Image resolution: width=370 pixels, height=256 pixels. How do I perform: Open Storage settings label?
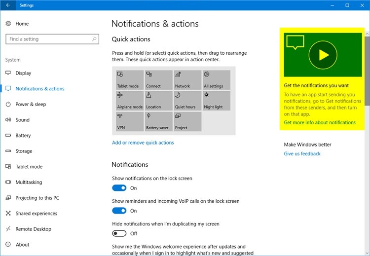[x=24, y=151]
